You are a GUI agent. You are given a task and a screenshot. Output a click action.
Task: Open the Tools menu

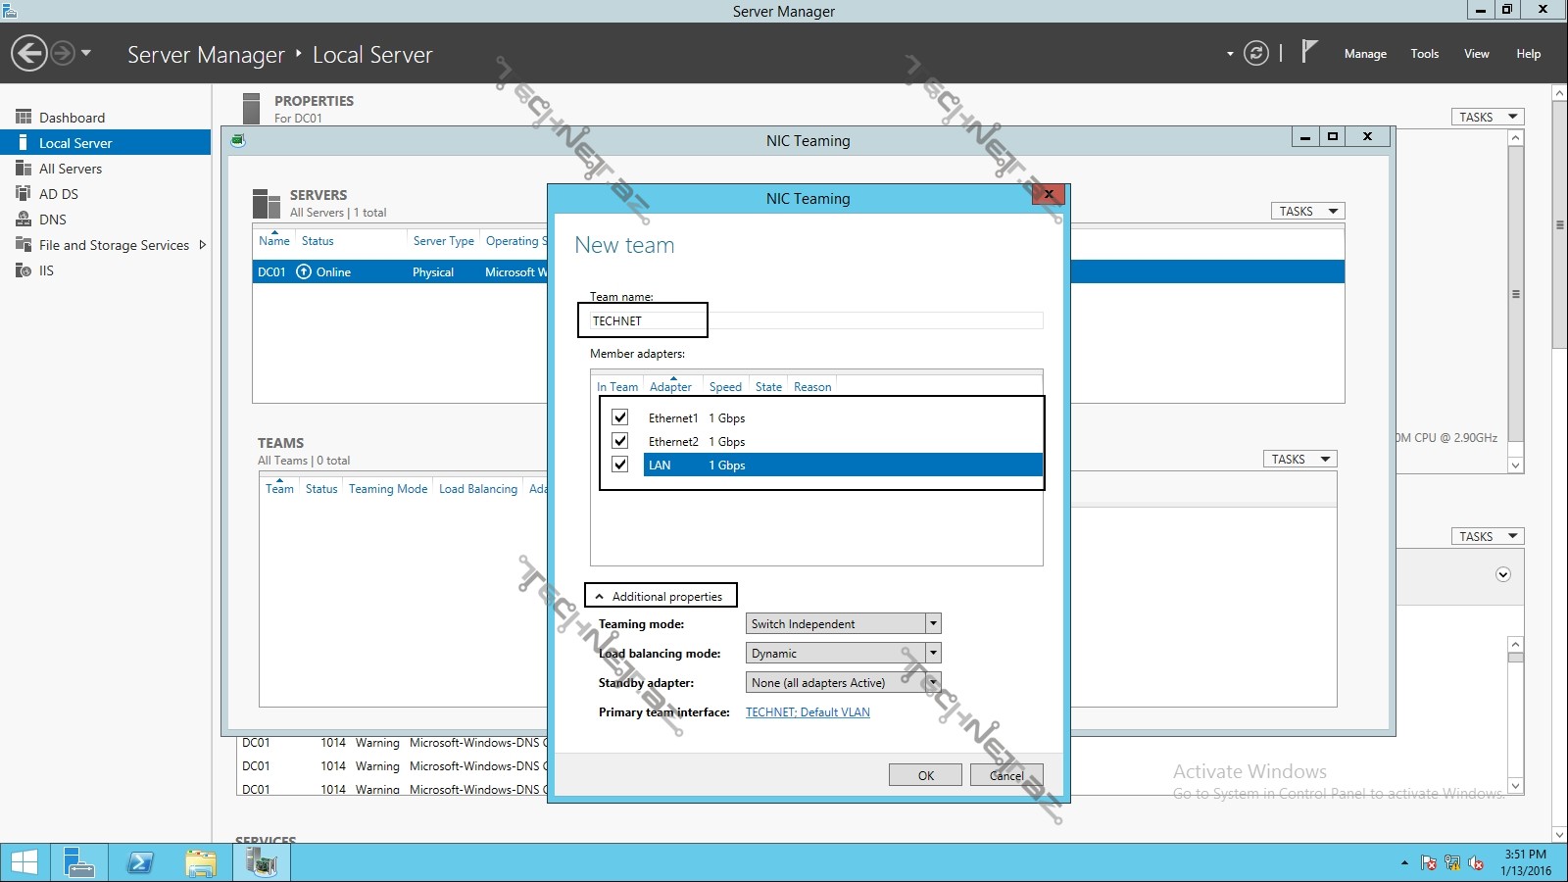[1424, 54]
